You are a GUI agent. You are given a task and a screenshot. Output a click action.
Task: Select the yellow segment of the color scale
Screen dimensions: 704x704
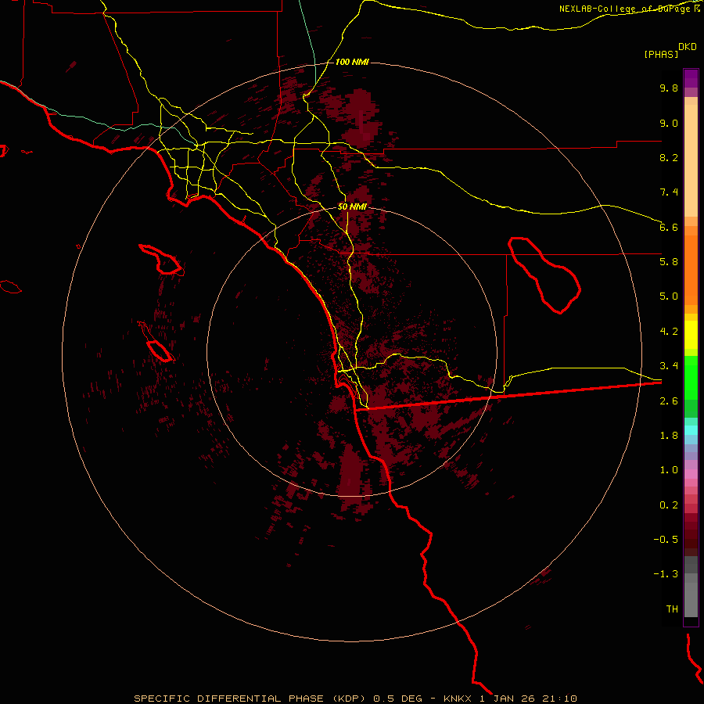[x=691, y=335]
